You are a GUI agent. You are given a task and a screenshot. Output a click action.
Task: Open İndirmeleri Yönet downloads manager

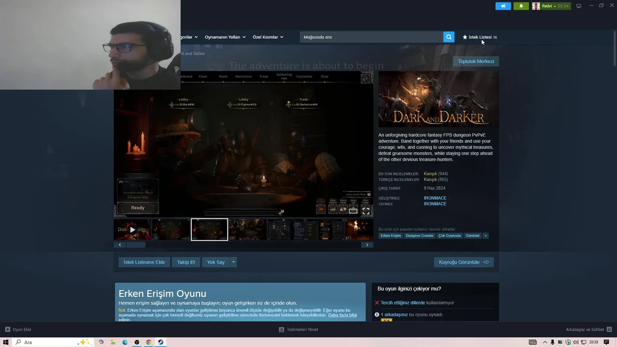[x=298, y=330]
